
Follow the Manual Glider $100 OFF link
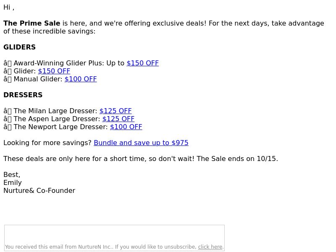click(x=81, y=79)
